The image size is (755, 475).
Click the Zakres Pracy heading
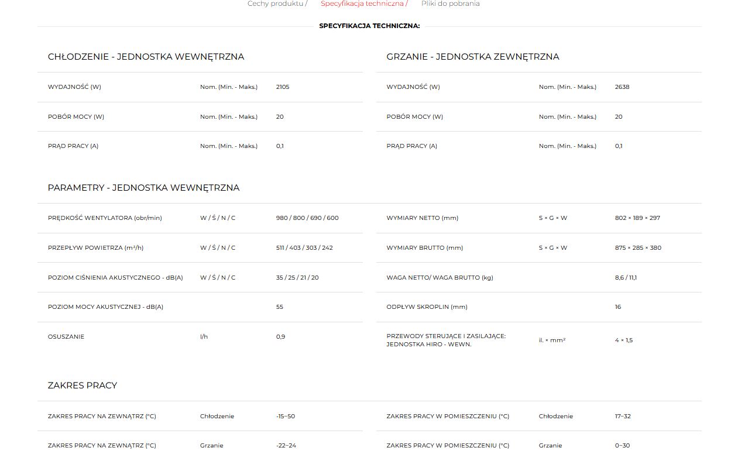coord(83,385)
